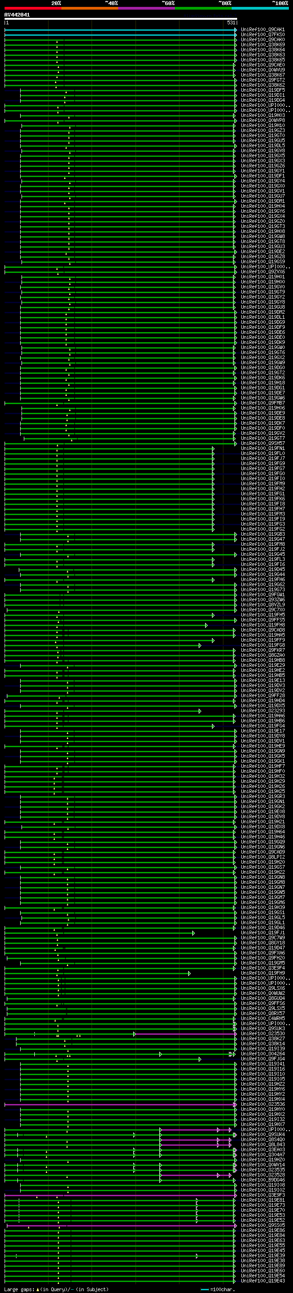Image resolution: width=293 pixels, height=1293 pixels.
Task: Open hit UniRef100_Q7FKS0
Action: [x=263, y=35]
